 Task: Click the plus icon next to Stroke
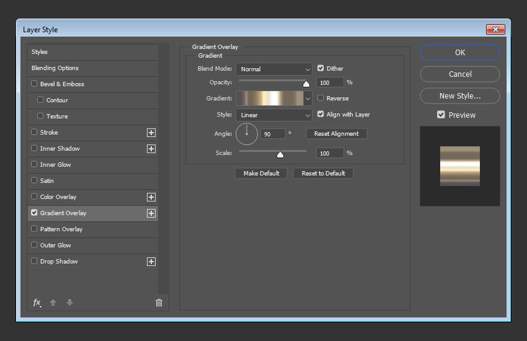[151, 133]
